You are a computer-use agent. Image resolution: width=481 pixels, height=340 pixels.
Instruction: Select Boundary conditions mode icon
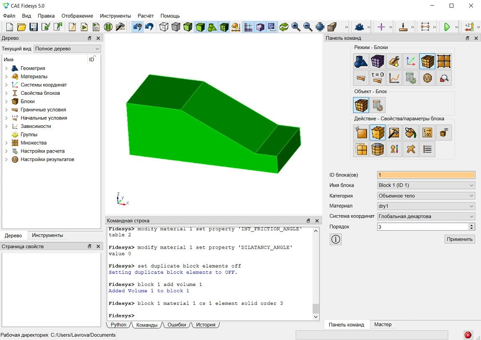click(x=361, y=78)
